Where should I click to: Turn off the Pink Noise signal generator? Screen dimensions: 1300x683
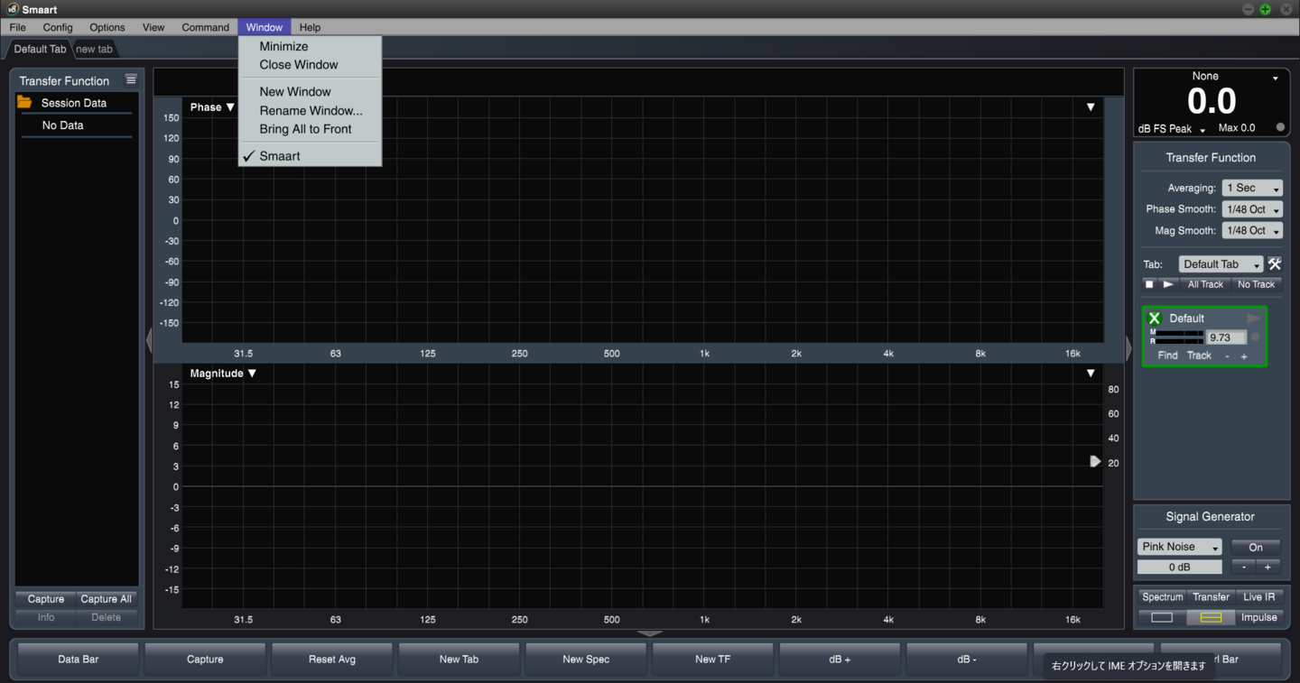1255,547
